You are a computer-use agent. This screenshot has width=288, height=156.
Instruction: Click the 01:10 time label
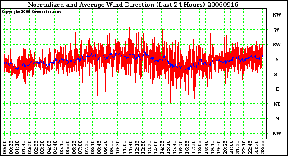(17, 147)
